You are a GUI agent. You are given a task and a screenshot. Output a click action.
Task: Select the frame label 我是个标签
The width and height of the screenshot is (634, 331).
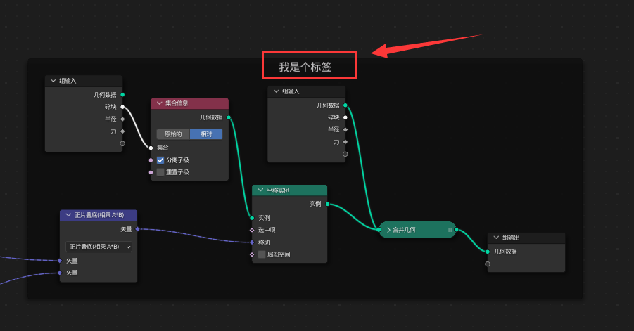pyautogui.click(x=305, y=67)
